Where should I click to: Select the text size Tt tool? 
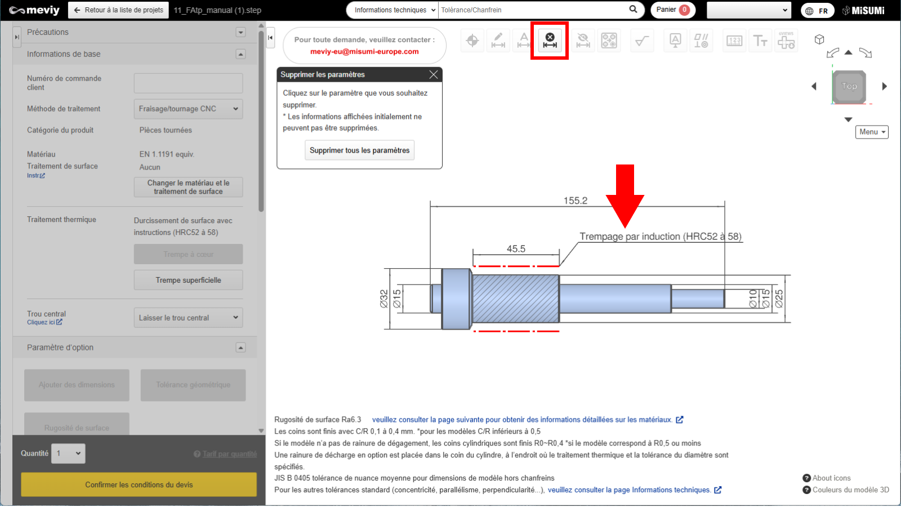760,41
